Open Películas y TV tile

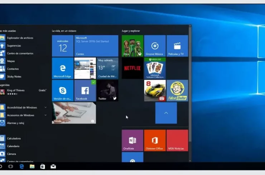[x=177, y=46]
